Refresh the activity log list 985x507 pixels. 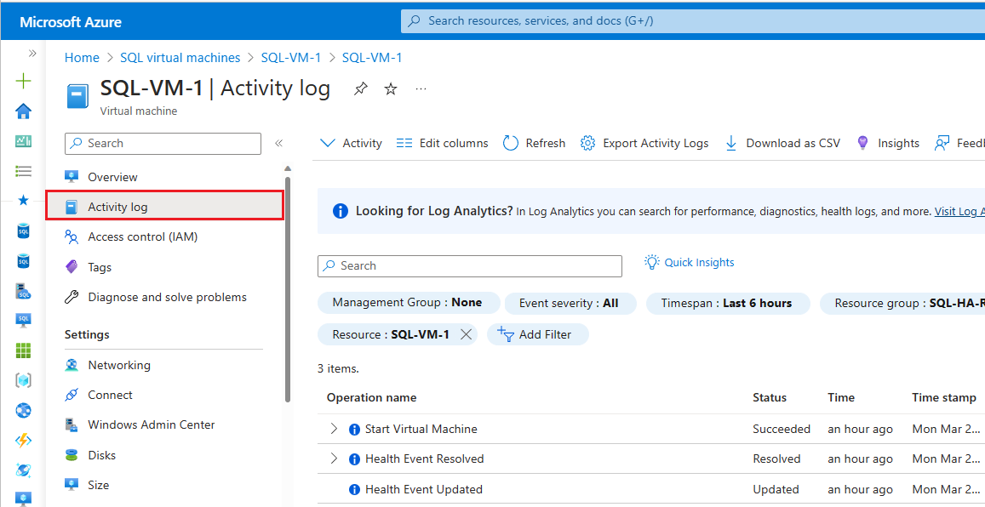tap(534, 143)
